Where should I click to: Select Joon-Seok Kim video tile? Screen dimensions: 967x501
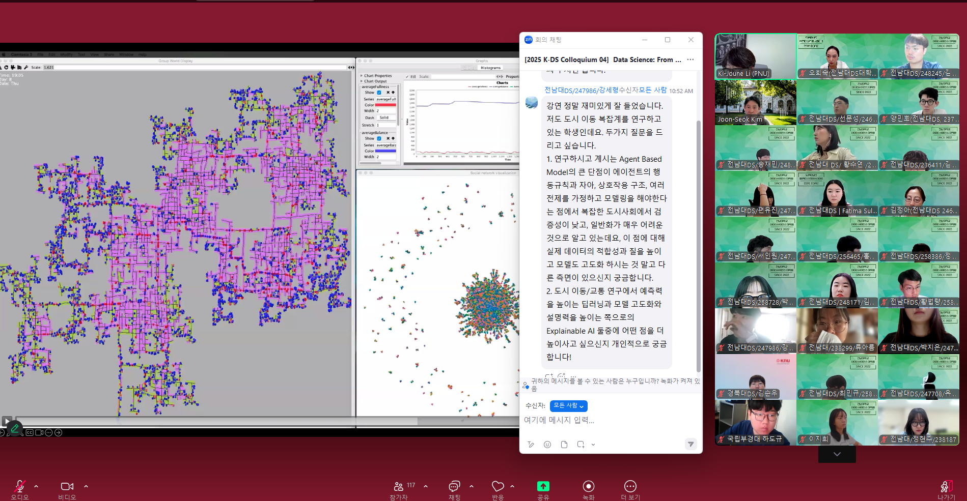coord(756,102)
